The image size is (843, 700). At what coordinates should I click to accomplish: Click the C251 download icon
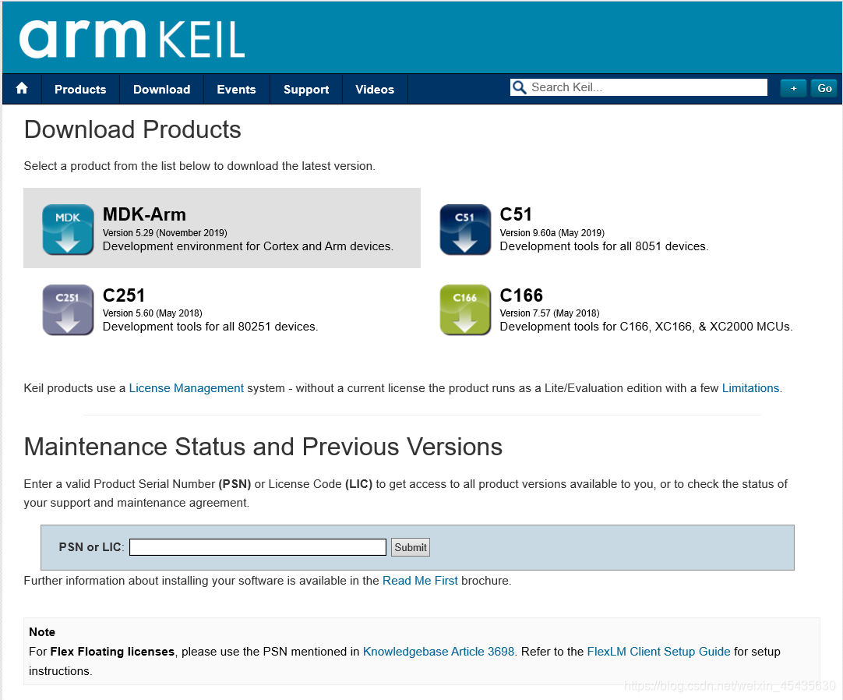(x=68, y=310)
